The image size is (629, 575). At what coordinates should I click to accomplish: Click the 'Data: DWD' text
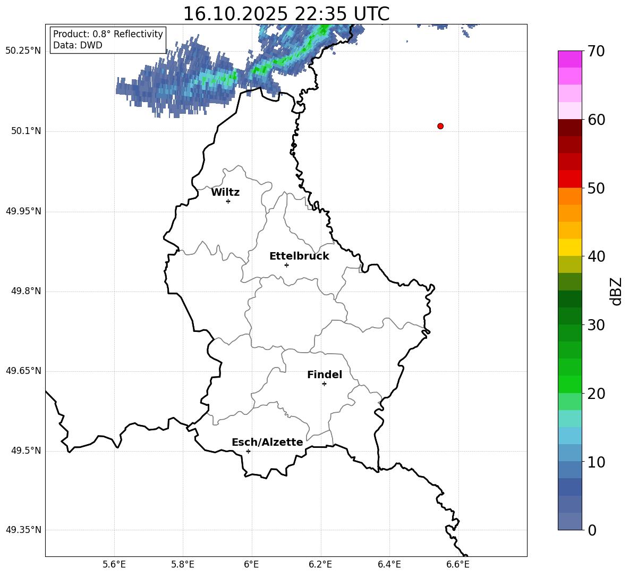78,45
